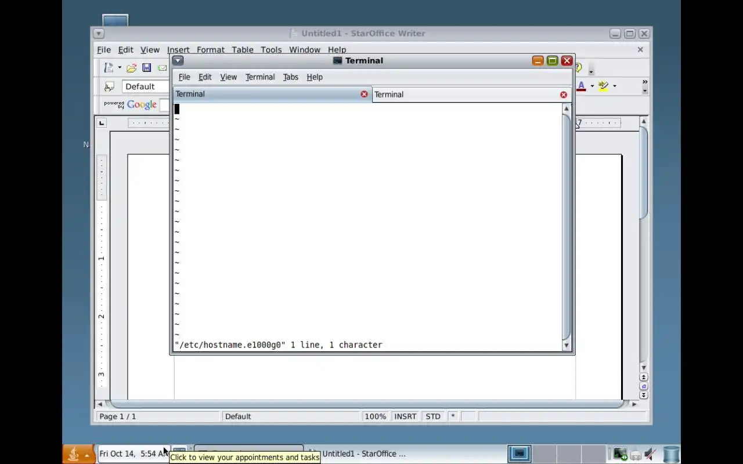Image resolution: width=743 pixels, height=464 pixels.
Task: Click the Previous Page double-arrow button in Writer
Action: pos(643,377)
